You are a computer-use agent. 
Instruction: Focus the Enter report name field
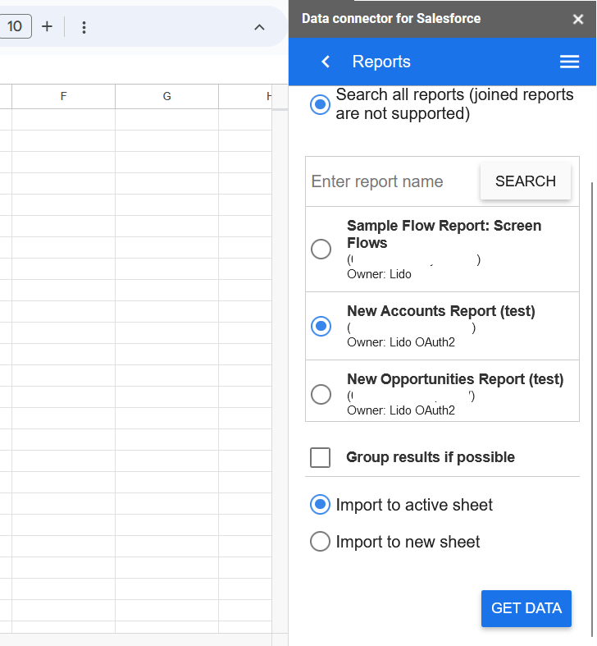tap(392, 181)
